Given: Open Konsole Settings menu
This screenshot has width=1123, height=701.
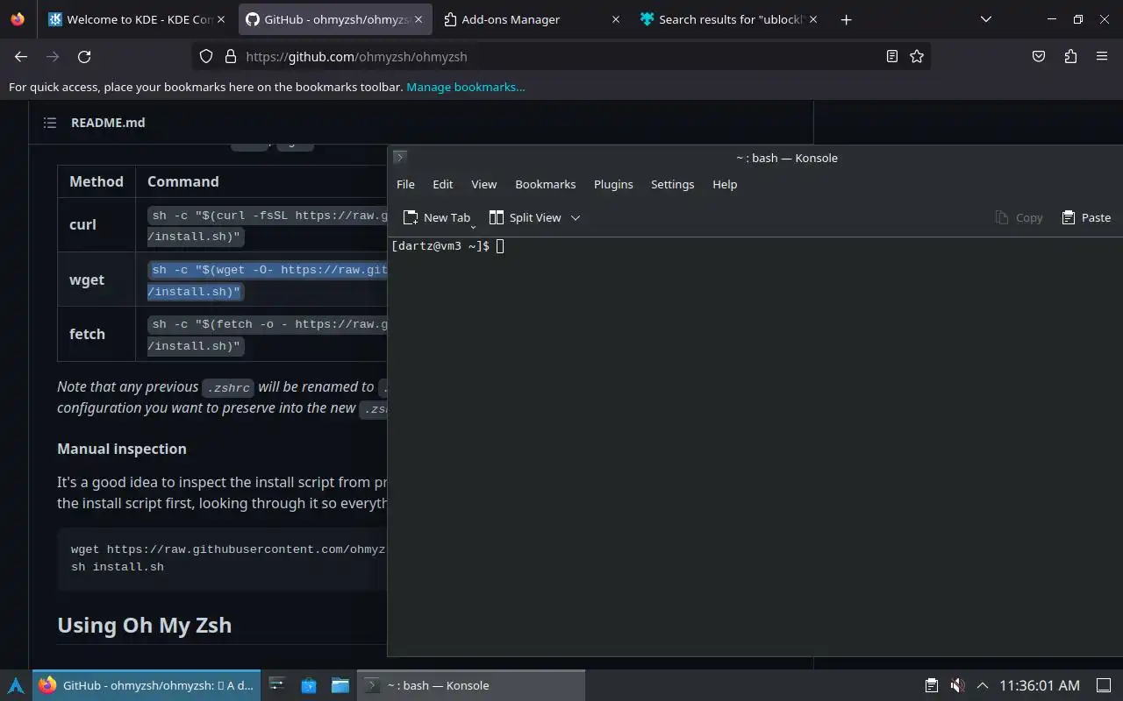Looking at the screenshot, I should [673, 184].
